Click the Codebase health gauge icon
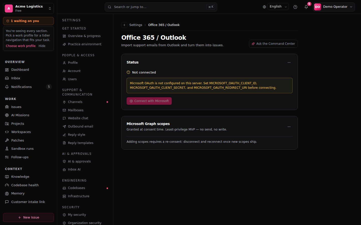361x225 pixels. (7, 185)
